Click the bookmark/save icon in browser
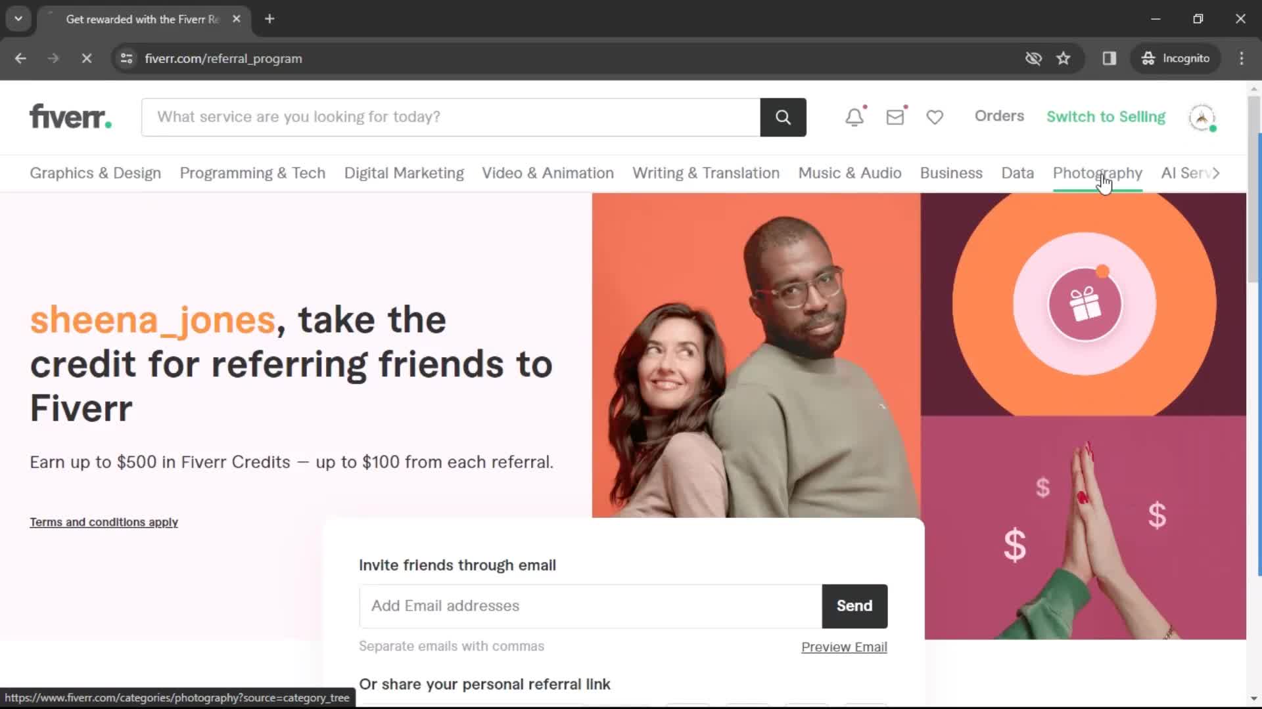Screen dimensions: 1262x709 (1063, 58)
